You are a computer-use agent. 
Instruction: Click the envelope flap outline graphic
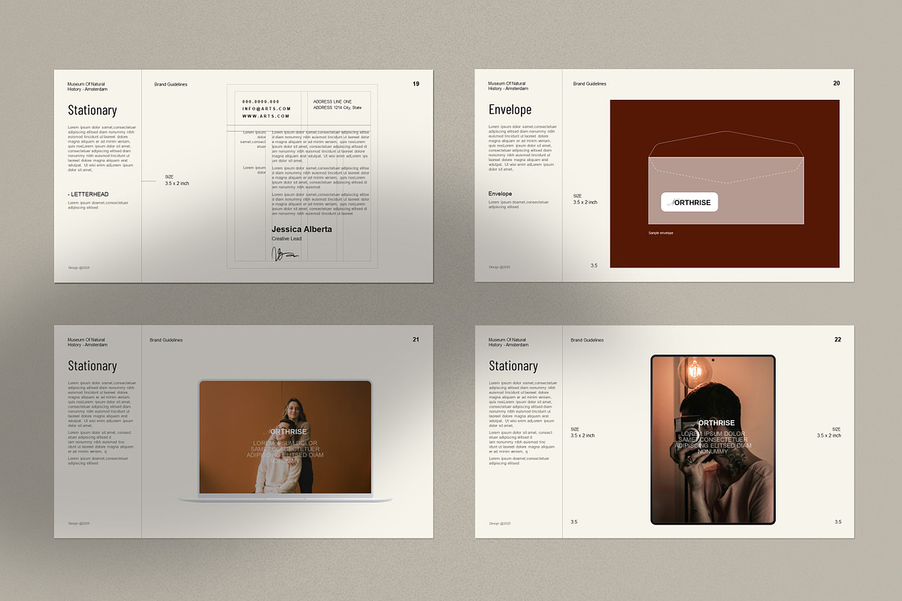click(x=726, y=144)
